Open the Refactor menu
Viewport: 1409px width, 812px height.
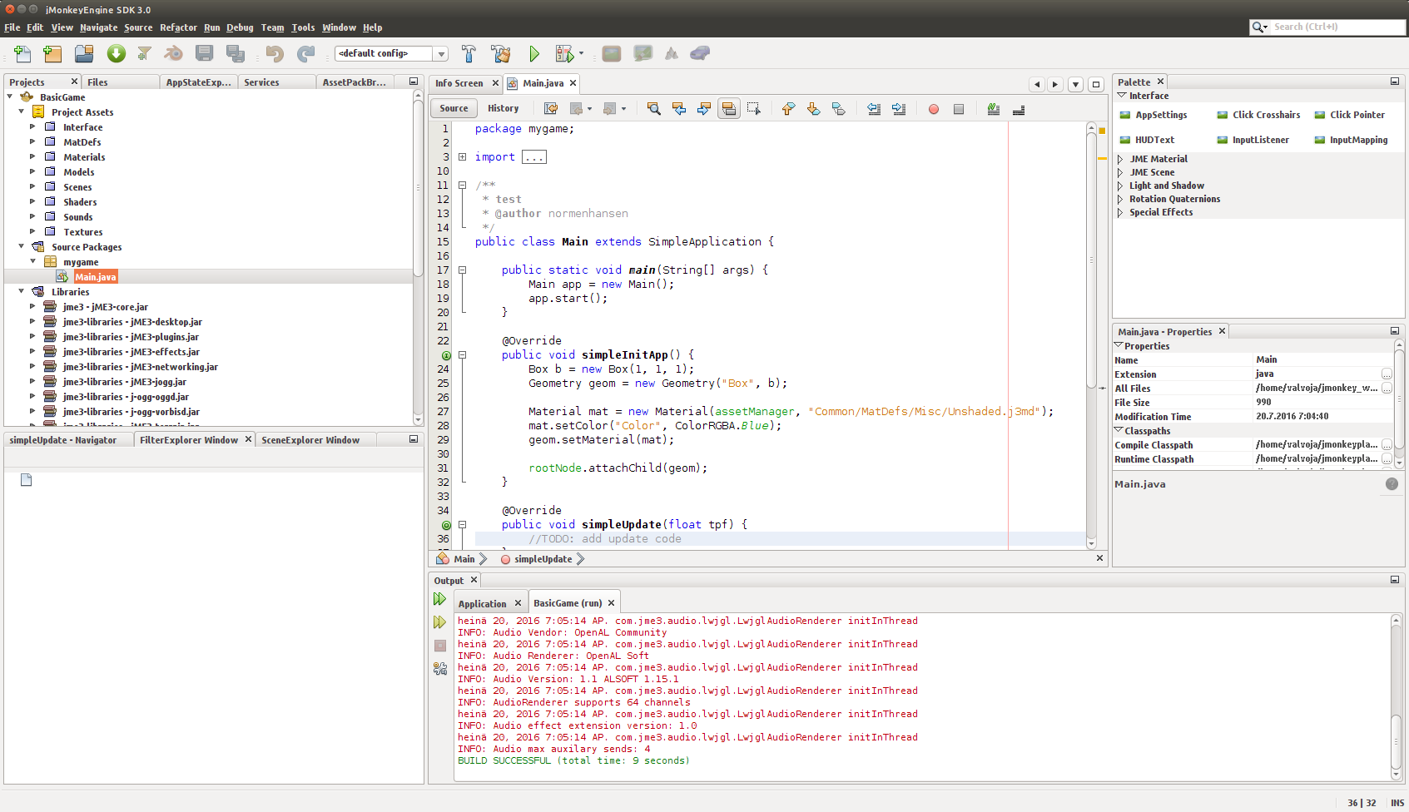pos(178,27)
